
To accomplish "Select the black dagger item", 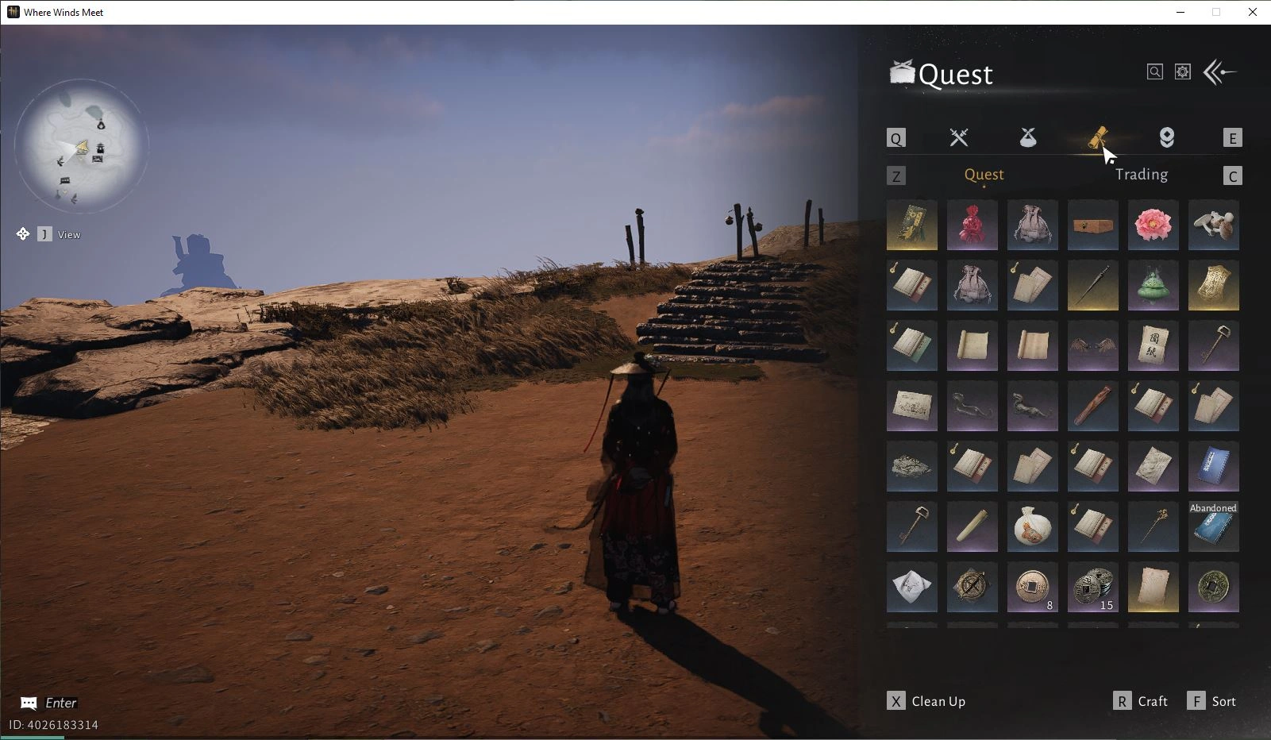I will (1092, 285).
